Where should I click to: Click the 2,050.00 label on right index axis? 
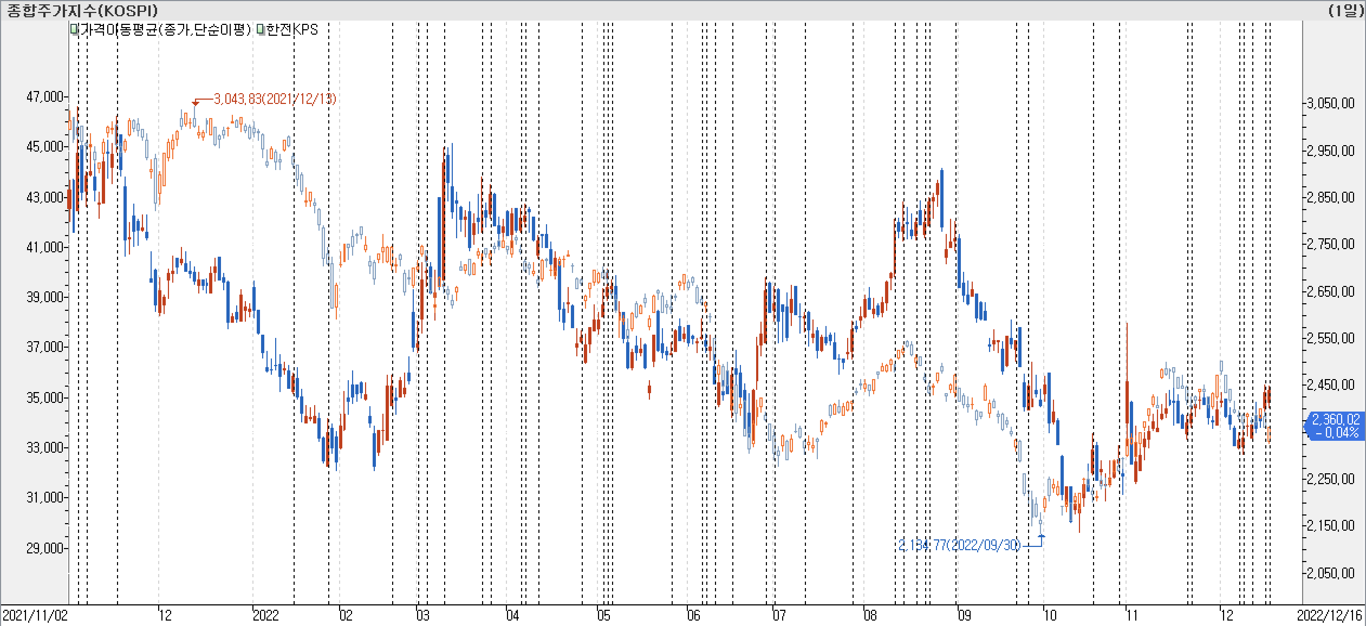pyautogui.click(x=1330, y=573)
